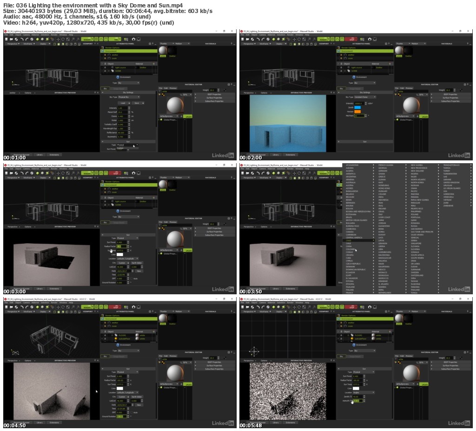Image resolution: width=476 pixels, height=431 pixels.
Task: Open the City Custom dropdown in the 00:04:50 frame
Action: click(x=124, y=397)
